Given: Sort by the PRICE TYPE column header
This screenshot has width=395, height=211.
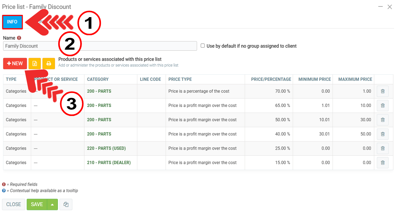Looking at the screenshot, I should [x=180, y=79].
